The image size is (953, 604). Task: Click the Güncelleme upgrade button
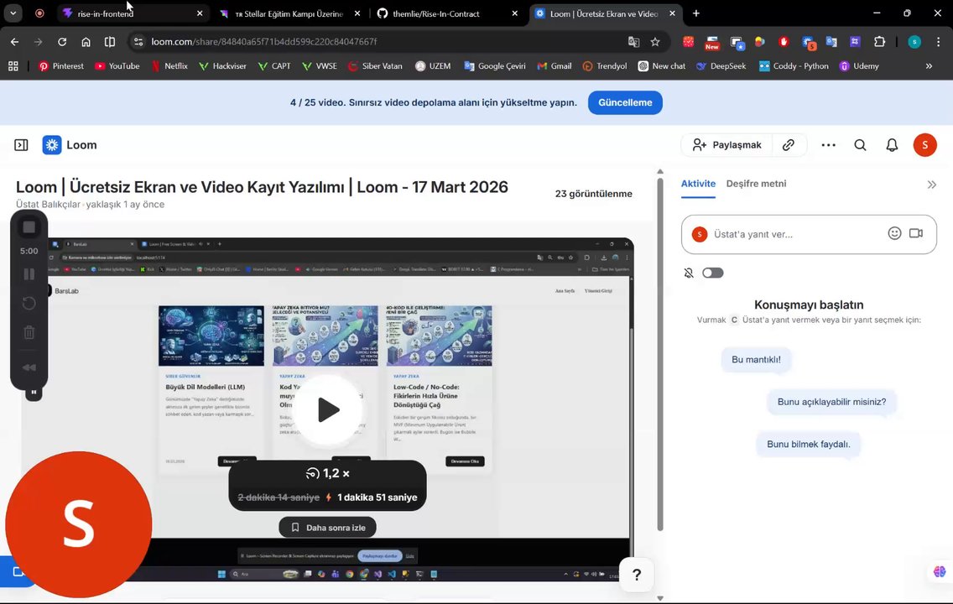coord(625,102)
